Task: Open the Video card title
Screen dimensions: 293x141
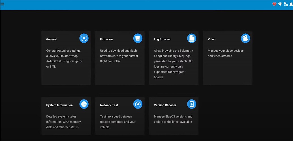Action: [211, 40]
